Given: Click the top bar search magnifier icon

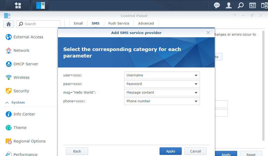Looking at the screenshot, I should tap(240, 5).
